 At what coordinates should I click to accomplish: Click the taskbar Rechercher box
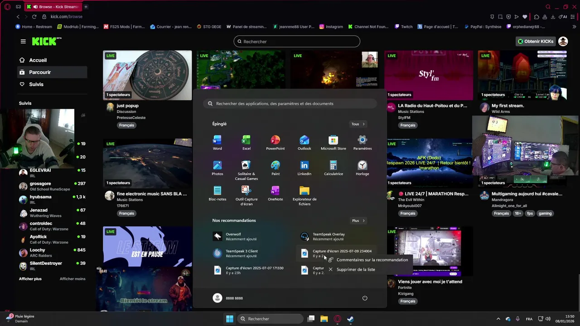click(271, 319)
